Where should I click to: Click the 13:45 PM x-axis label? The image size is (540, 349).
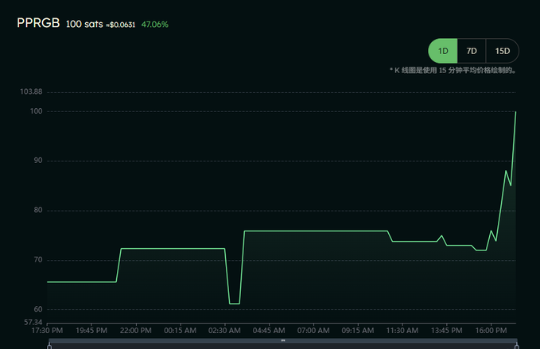tap(447, 331)
